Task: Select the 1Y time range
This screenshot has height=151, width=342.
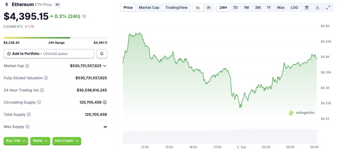Action: [x=269, y=7]
